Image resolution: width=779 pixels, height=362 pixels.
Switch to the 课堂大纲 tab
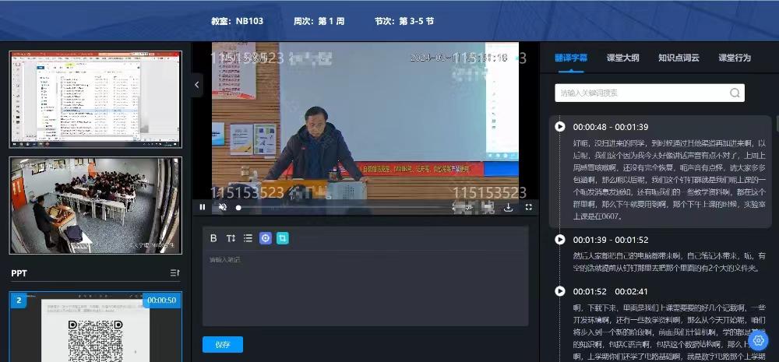point(622,58)
